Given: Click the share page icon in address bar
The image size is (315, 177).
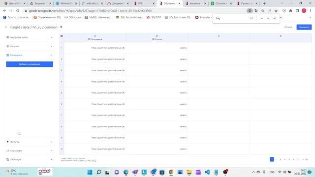Looking at the screenshot, I should [269, 11].
